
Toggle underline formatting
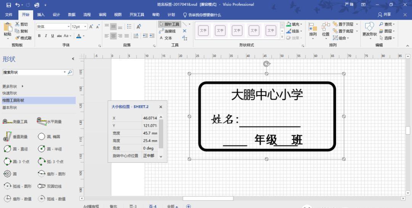pyautogui.click(x=52, y=36)
